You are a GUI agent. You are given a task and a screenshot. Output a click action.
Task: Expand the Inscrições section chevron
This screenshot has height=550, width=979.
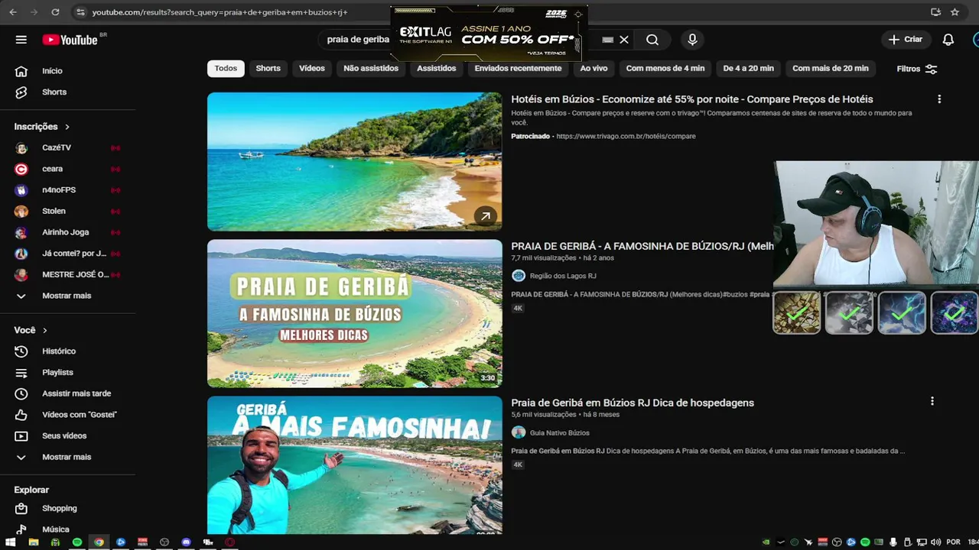(67, 127)
